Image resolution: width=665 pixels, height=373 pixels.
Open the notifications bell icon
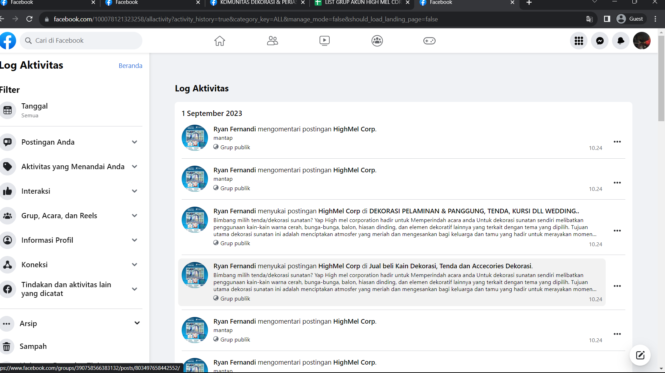(621, 41)
